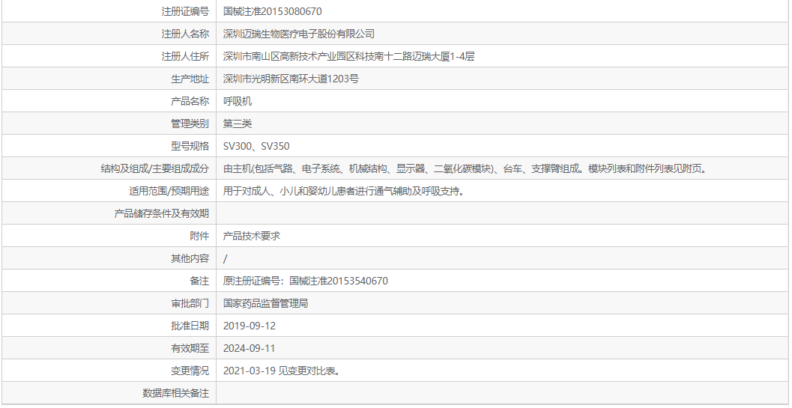Select the model value SV300、SV350
Viewport: 792px width, 408px height.
click(x=256, y=146)
